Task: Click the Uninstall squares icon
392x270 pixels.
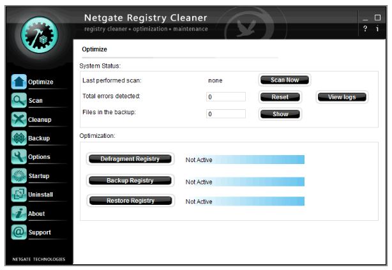Action: tap(19, 195)
